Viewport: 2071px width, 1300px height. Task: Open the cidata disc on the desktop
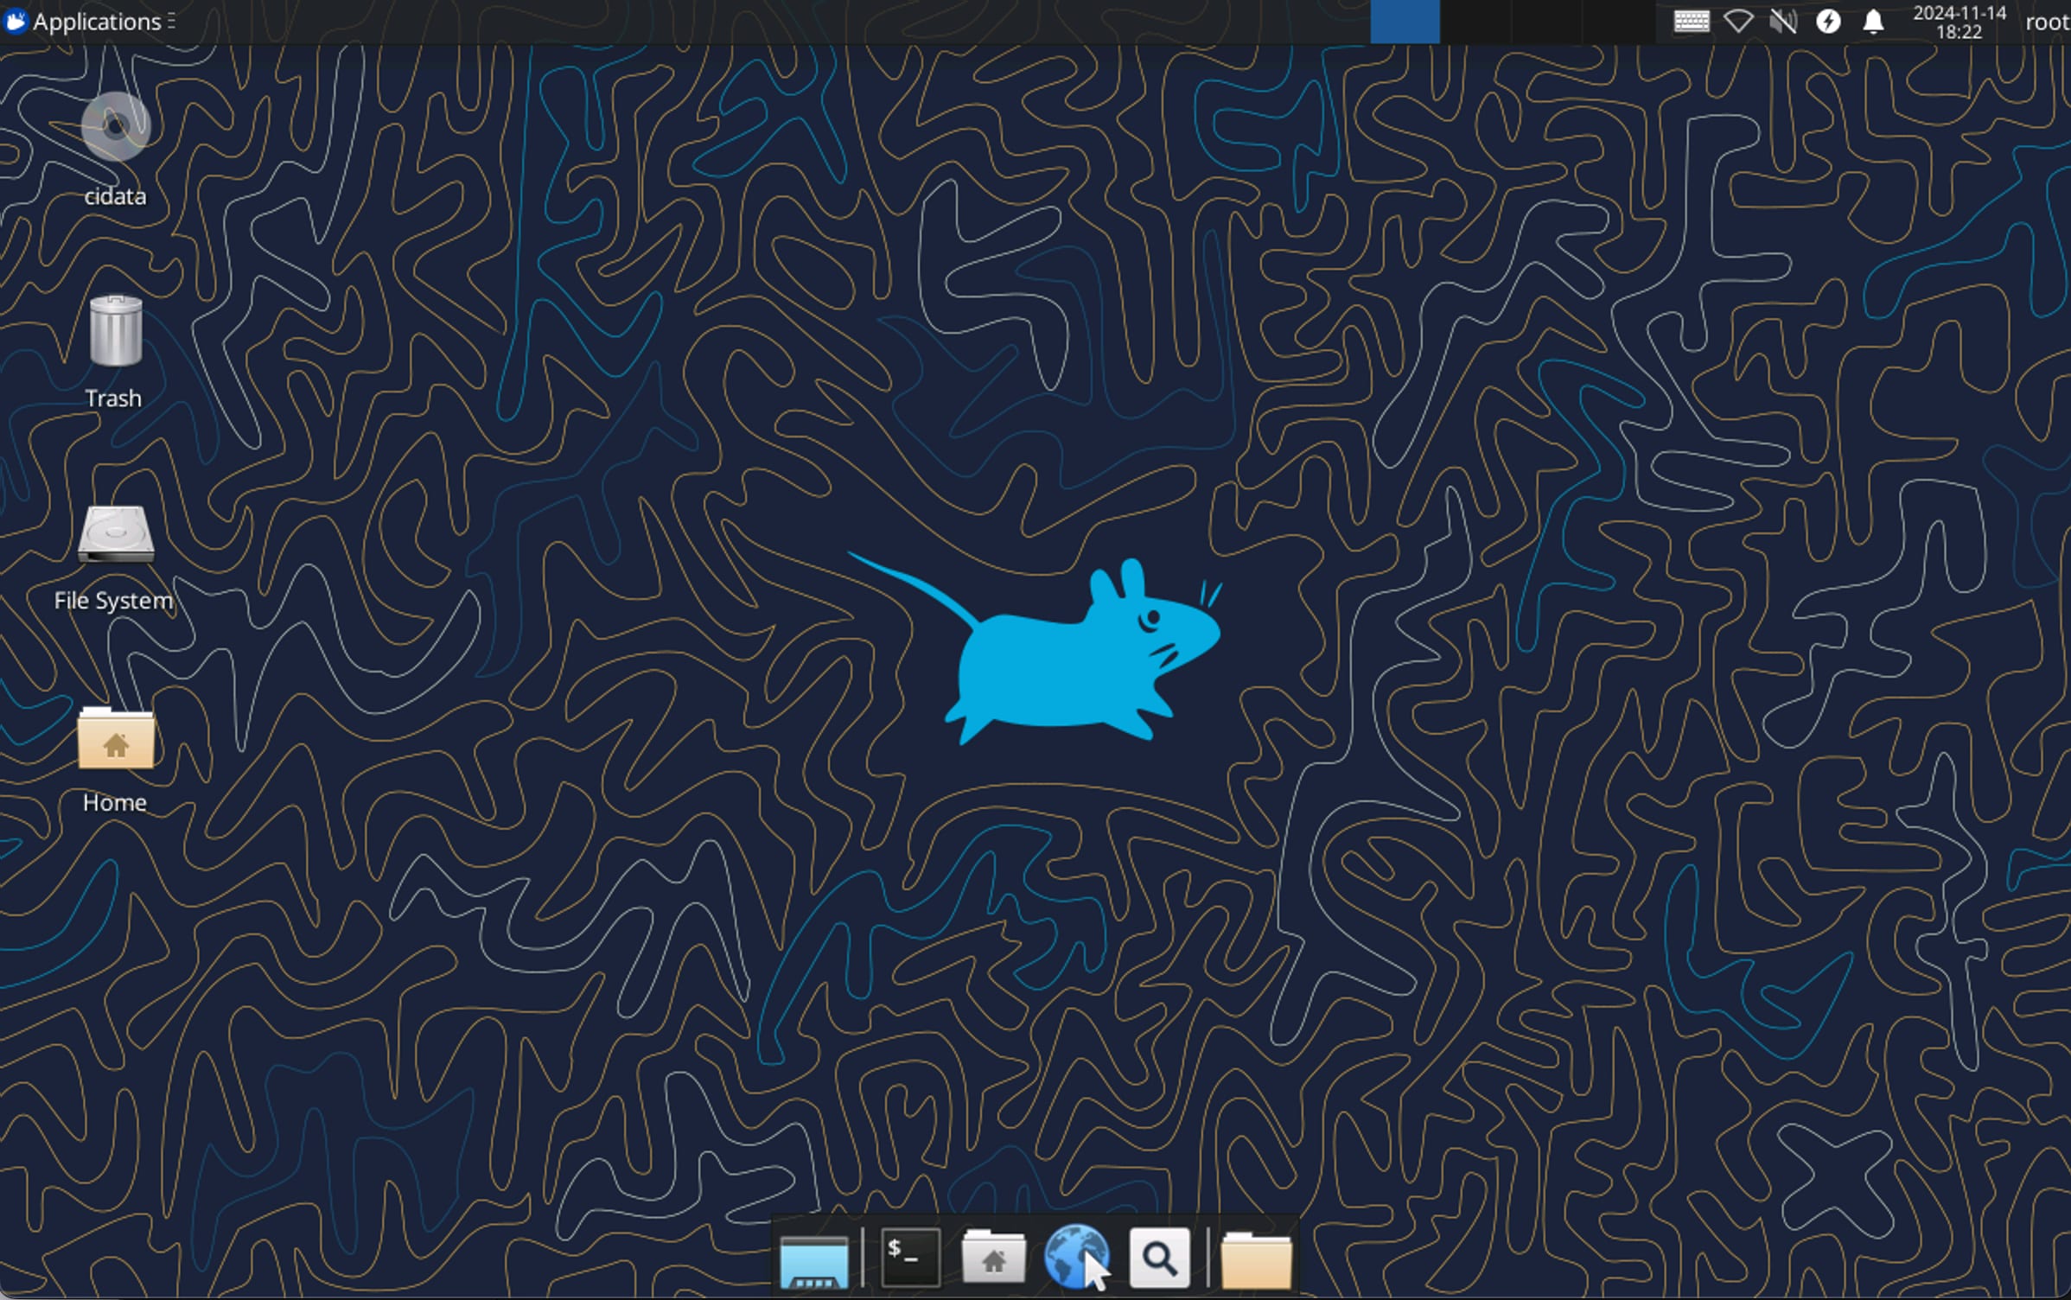pyautogui.click(x=113, y=125)
